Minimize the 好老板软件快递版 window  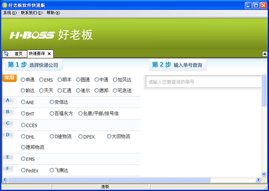(248, 5)
